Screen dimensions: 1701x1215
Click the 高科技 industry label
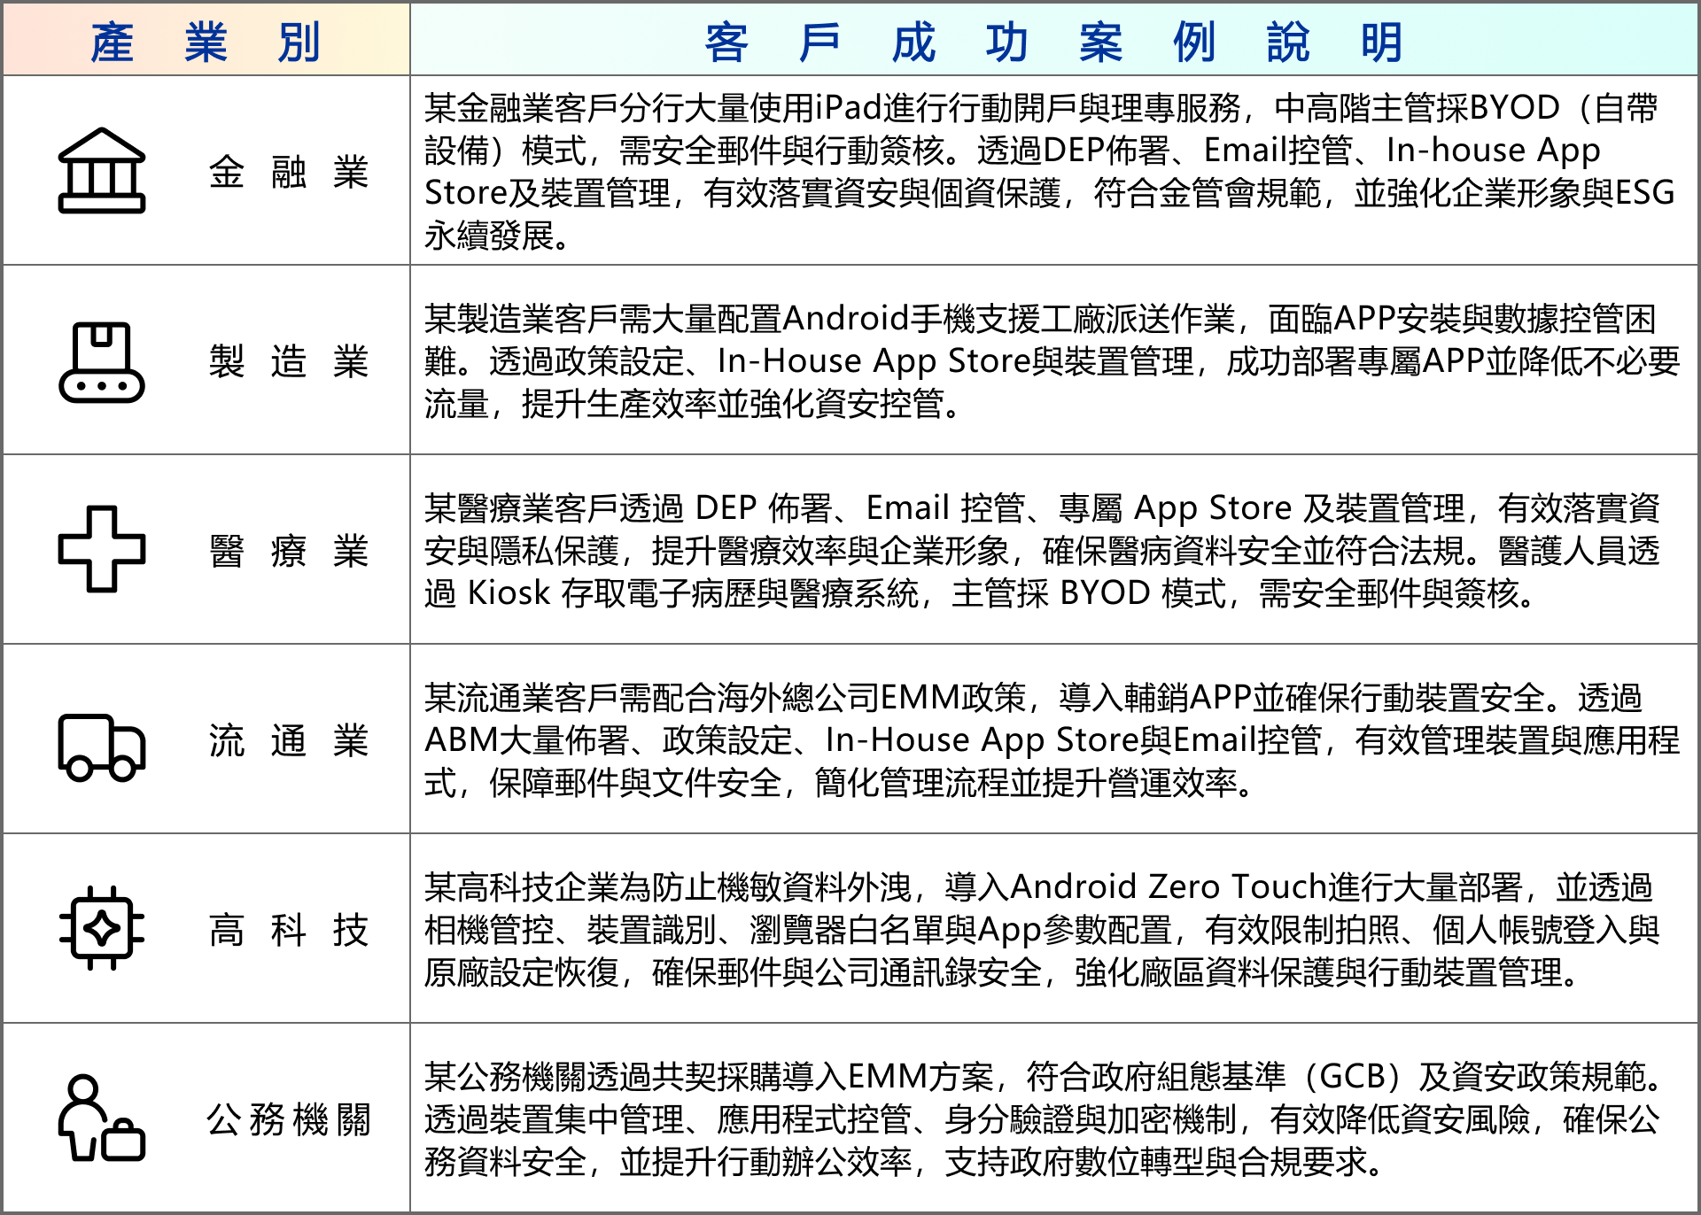click(288, 930)
